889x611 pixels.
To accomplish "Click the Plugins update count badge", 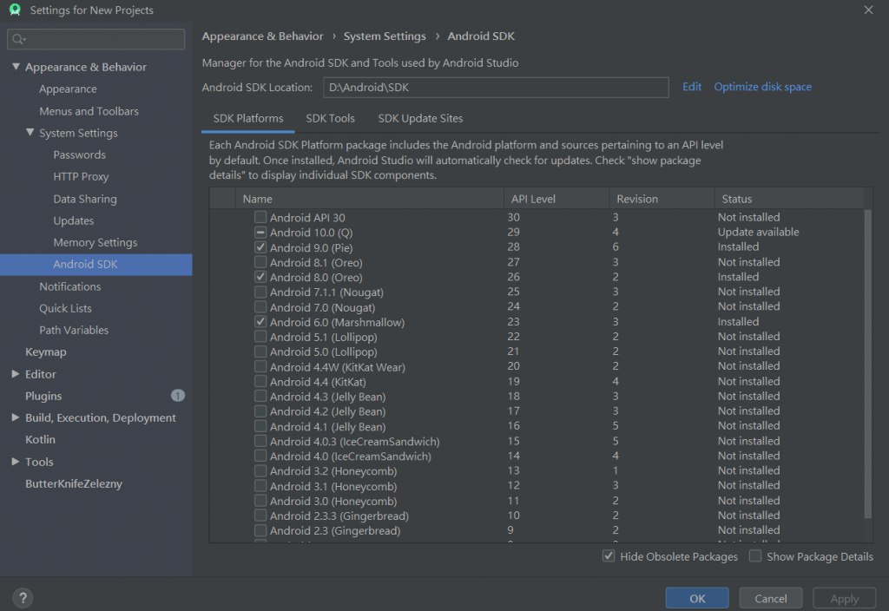I will pos(178,396).
